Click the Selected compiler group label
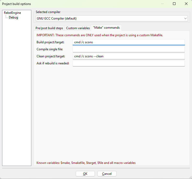The height and width of the screenshot is (179, 192). point(48,12)
